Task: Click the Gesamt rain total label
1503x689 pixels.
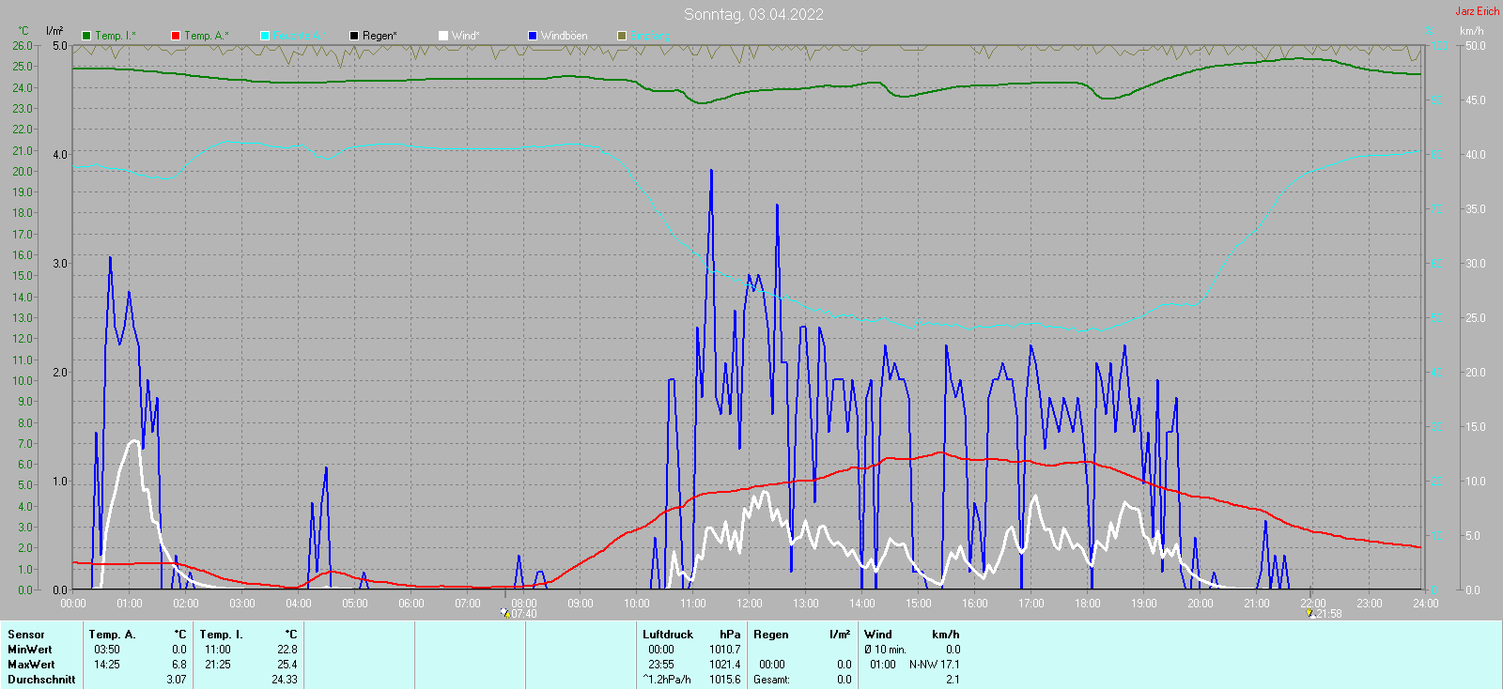Action: [x=771, y=680]
